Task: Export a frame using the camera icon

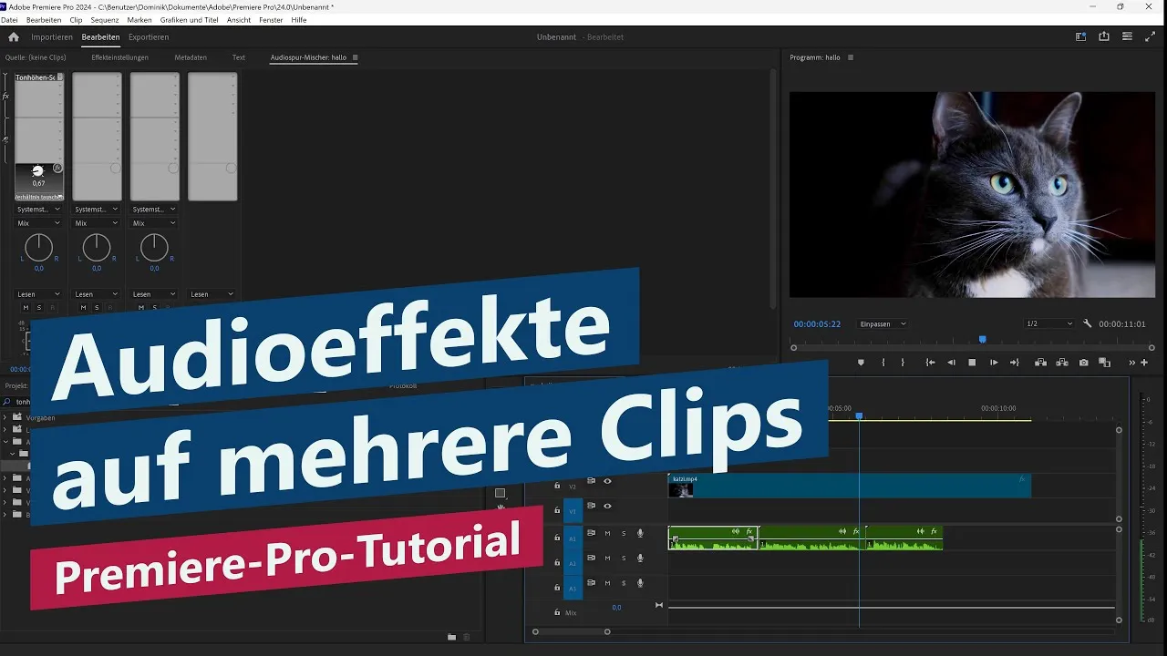Action: click(x=1083, y=362)
